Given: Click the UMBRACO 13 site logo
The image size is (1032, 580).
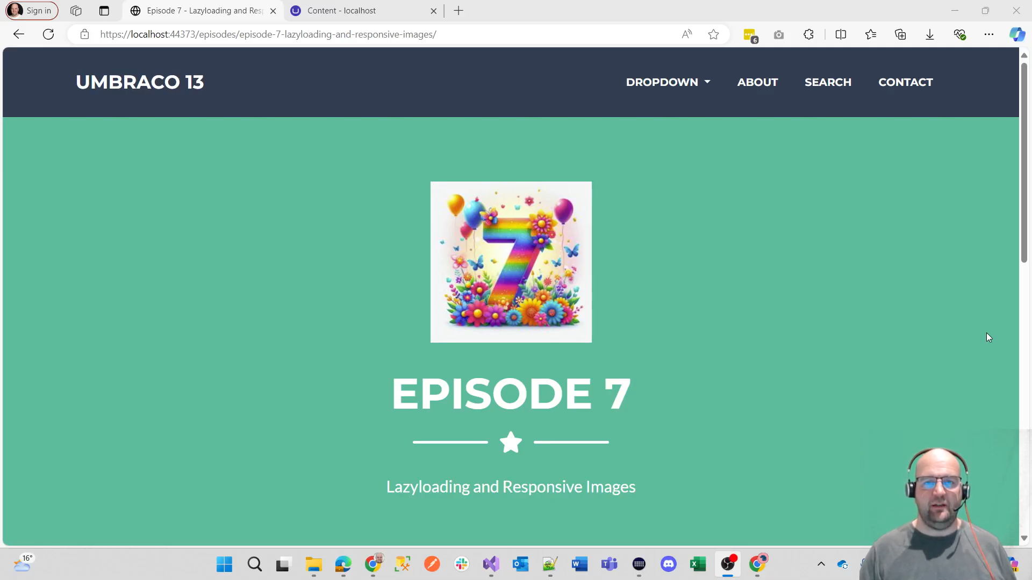Looking at the screenshot, I should point(140,82).
